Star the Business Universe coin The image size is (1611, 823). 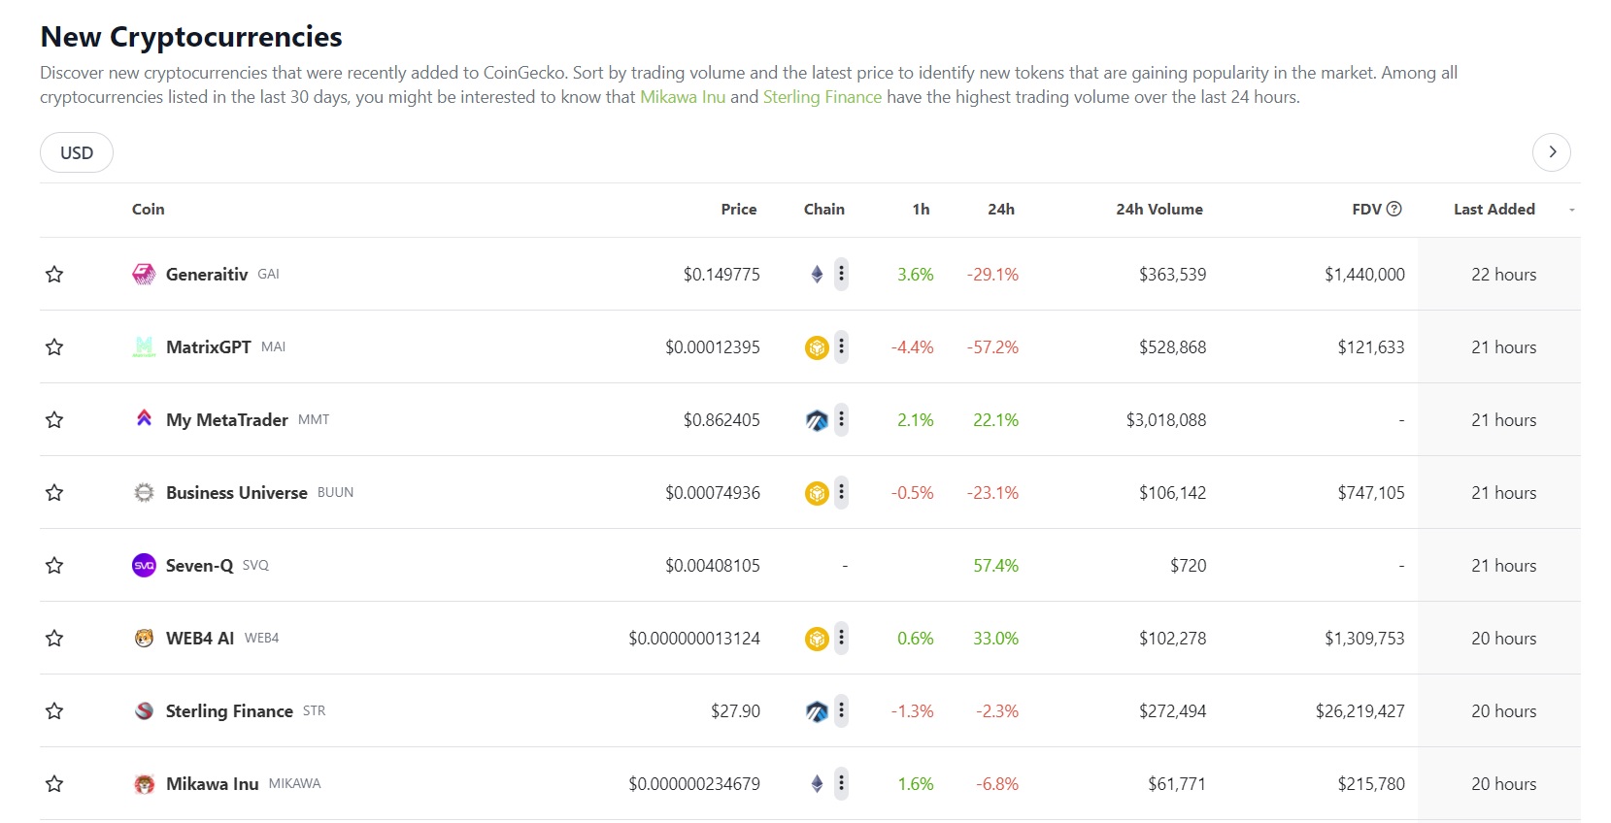[54, 493]
